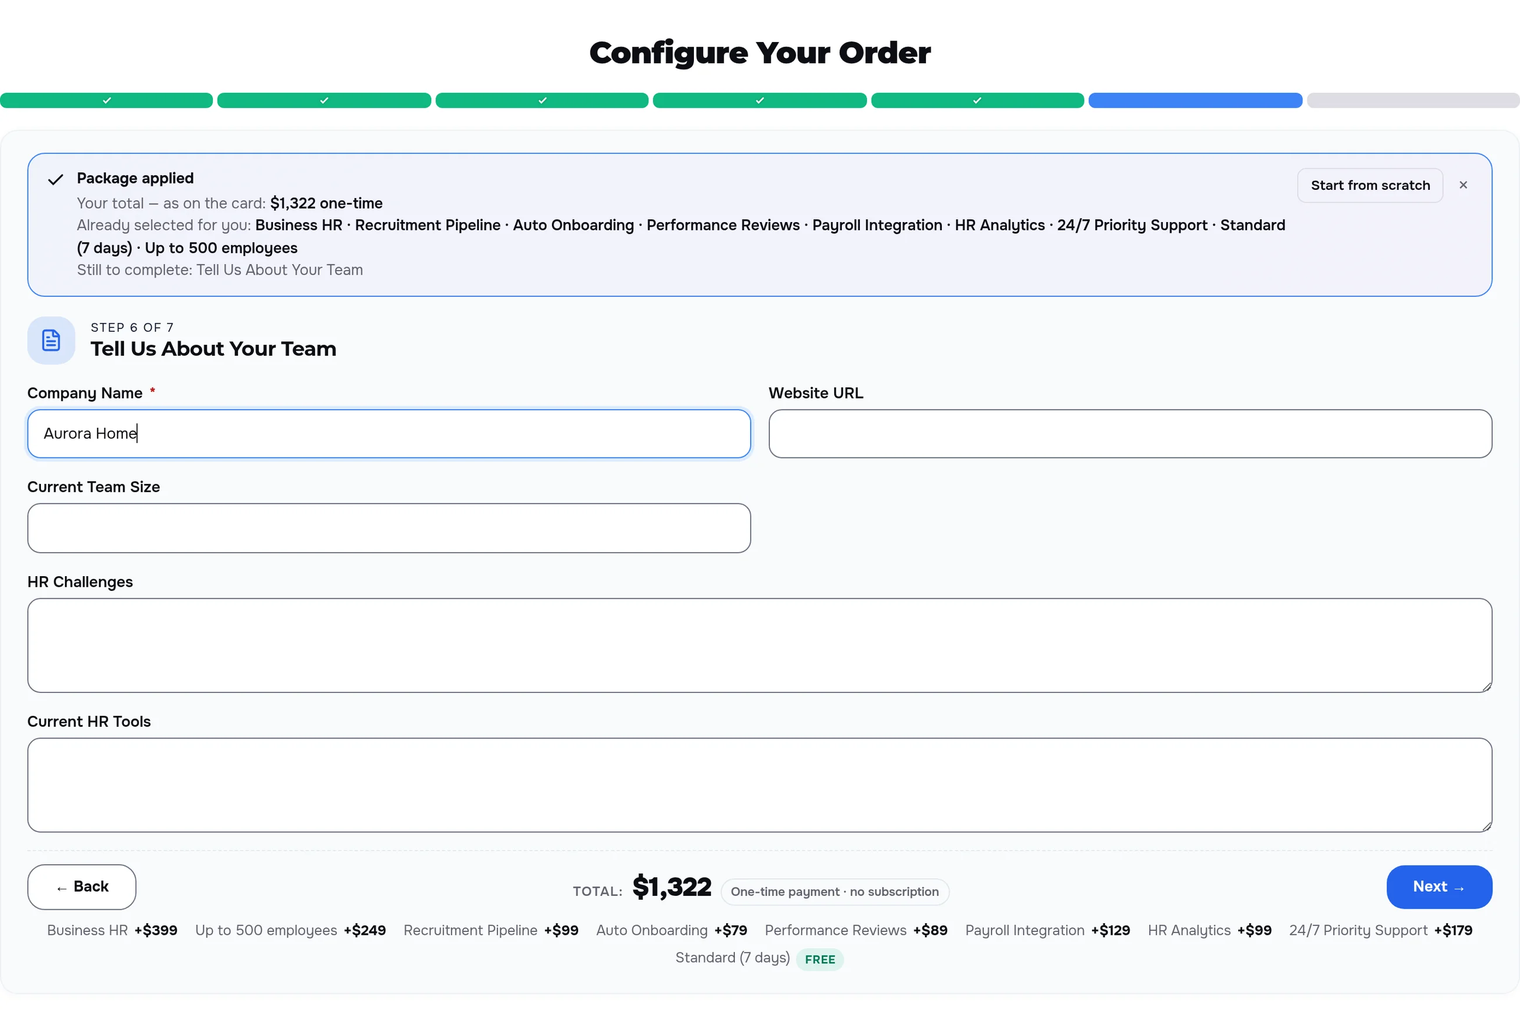
Task: Click the Business HR +$399 line item
Action: pyautogui.click(x=112, y=930)
